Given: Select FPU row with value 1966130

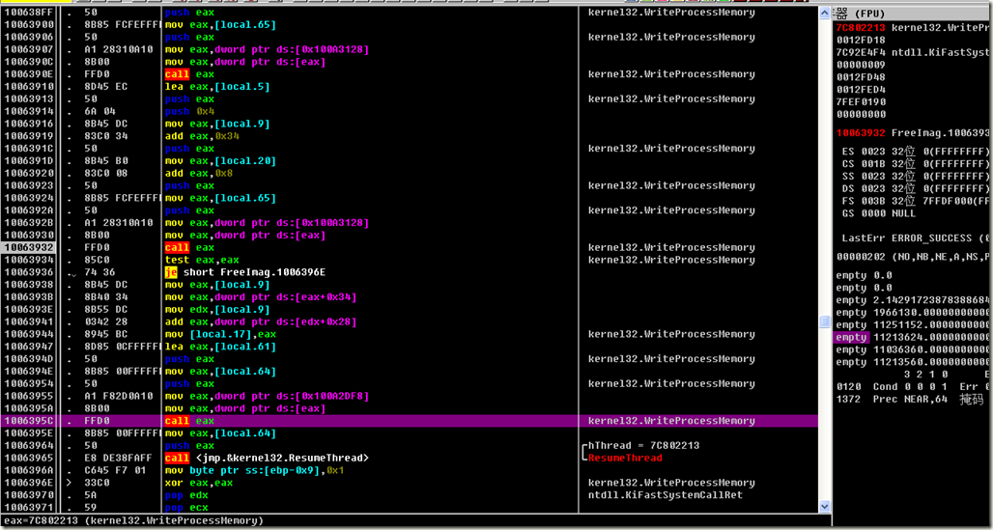Looking at the screenshot, I should 914,313.
